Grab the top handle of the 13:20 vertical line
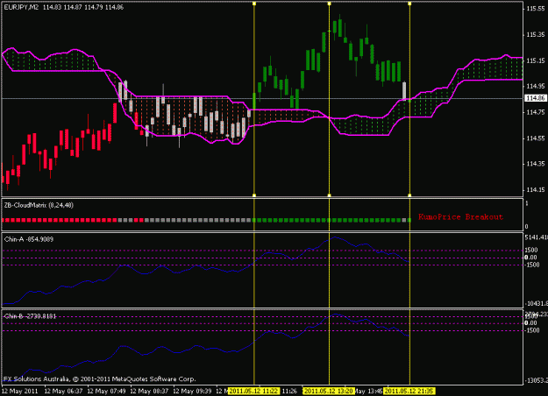The height and width of the screenshot is (396, 548). [x=329, y=4]
